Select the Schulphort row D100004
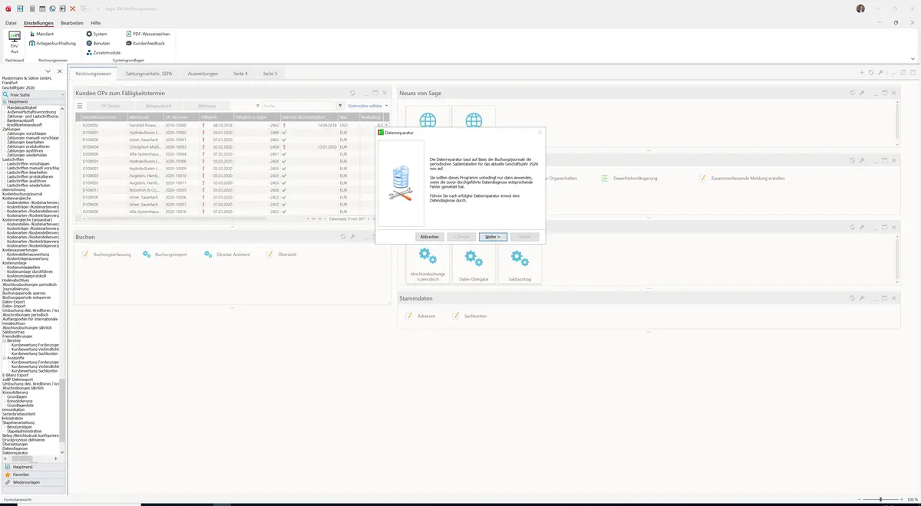Image resolution: width=921 pixels, height=506 pixels. [233, 146]
